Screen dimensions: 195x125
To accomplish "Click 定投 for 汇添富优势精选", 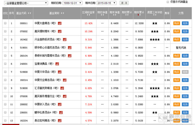I will [x=185, y=88].
